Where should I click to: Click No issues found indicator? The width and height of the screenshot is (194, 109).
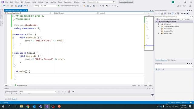(21, 85)
